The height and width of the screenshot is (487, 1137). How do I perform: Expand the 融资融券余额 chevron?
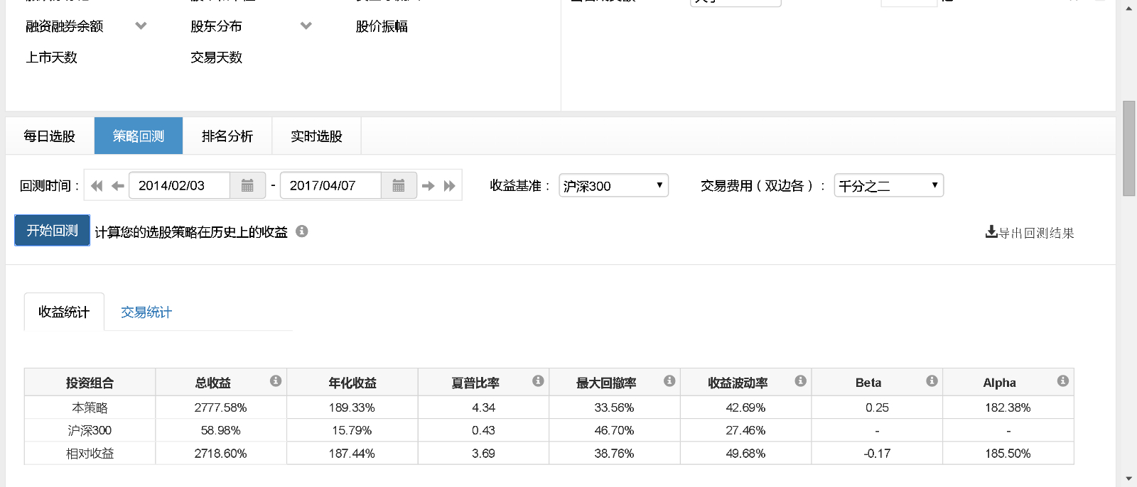pos(141,26)
